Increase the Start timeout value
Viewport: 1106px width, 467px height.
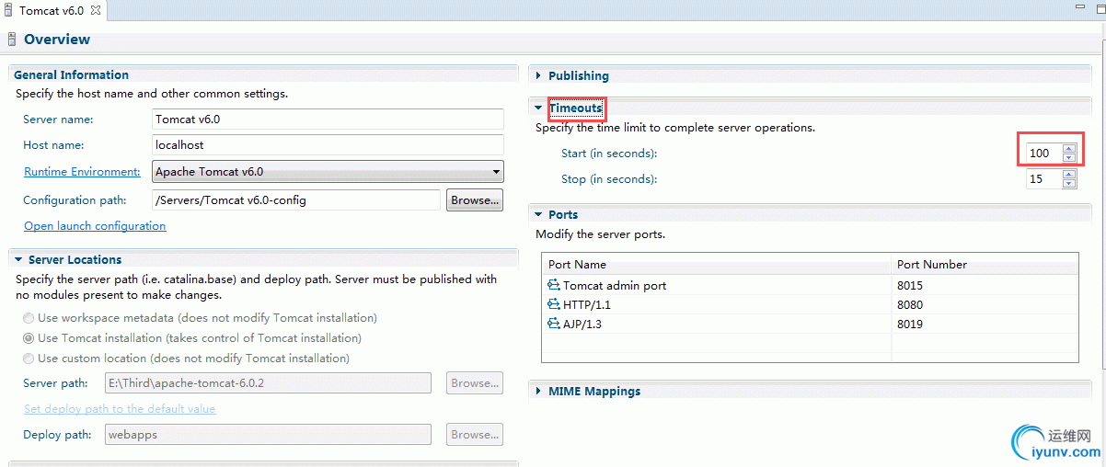click(1068, 148)
